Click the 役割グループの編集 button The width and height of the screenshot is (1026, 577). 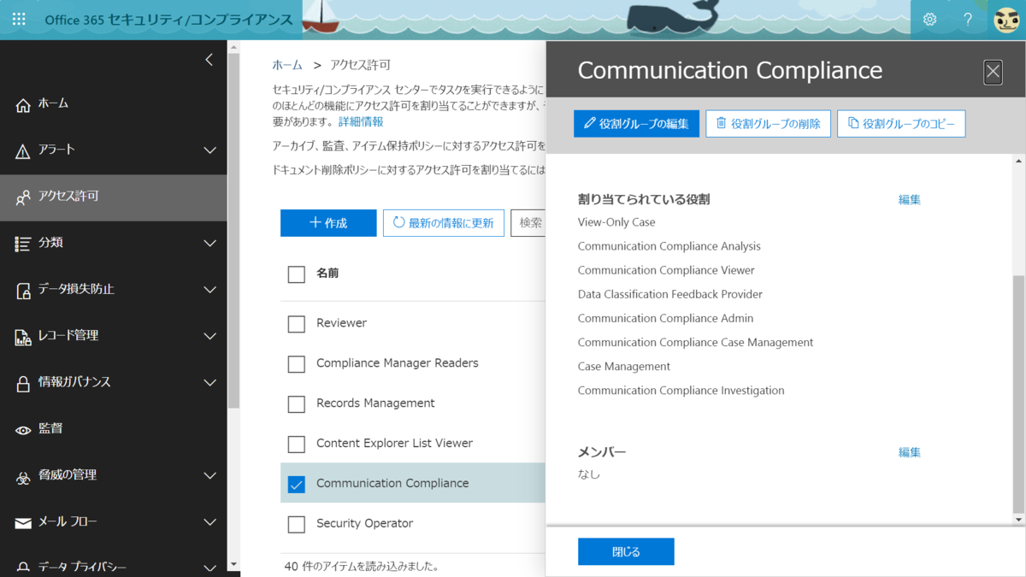[x=636, y=124]
